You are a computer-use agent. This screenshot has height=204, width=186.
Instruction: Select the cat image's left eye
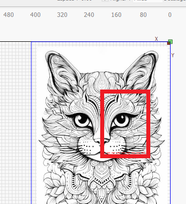click(x=82, y=121)
